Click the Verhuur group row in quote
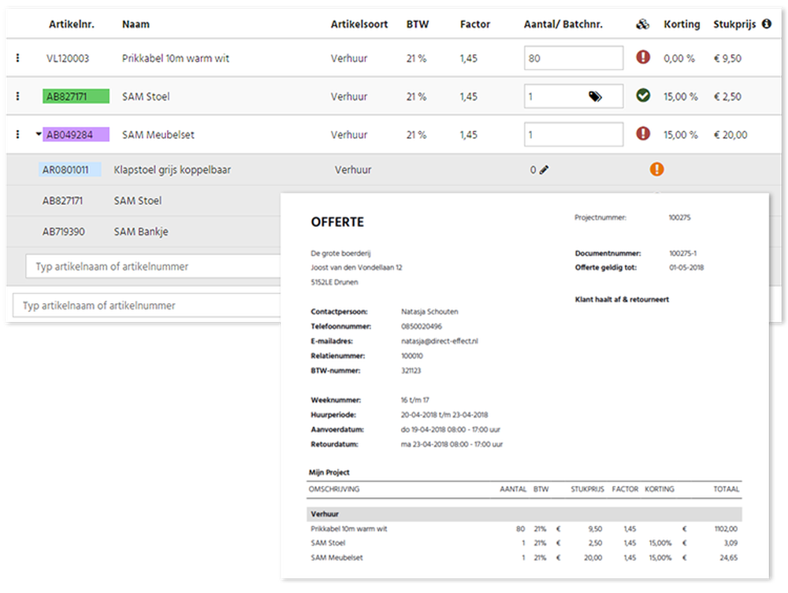The image size is (788, 593). pos(524,513)
